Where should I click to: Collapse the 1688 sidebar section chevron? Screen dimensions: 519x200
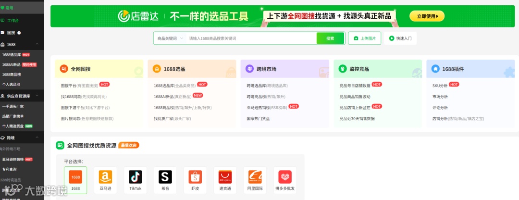[37, 44]
